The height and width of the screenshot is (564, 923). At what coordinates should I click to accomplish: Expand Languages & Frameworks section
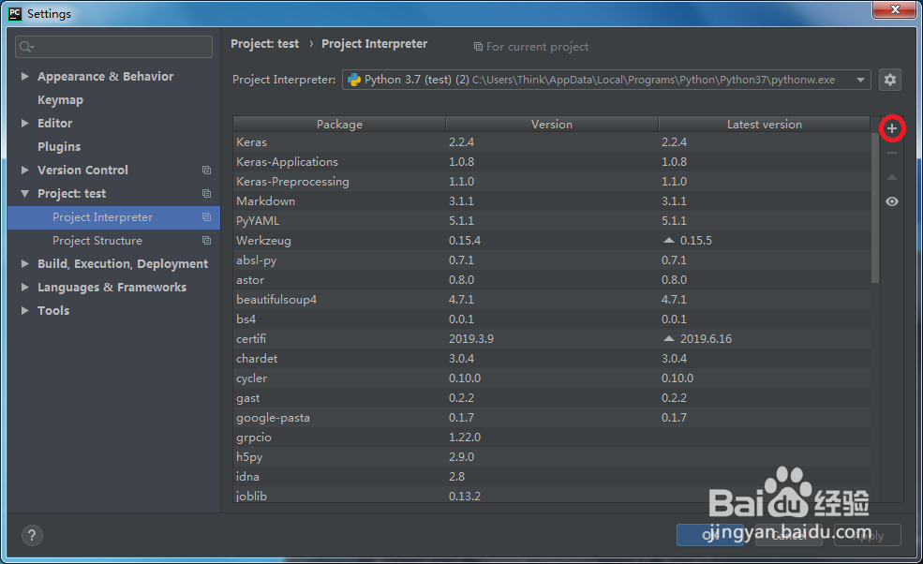[24, 287]
